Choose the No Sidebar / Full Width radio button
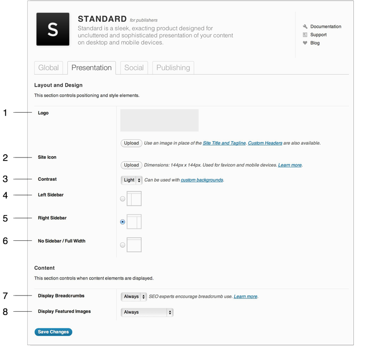 click(122, 245)
